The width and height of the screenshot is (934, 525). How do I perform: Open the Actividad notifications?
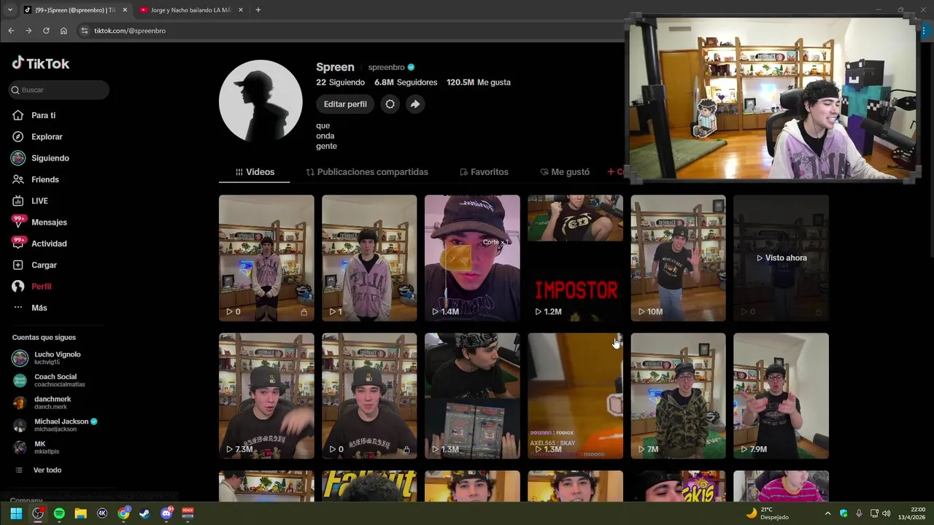click(x=49, y=244)
